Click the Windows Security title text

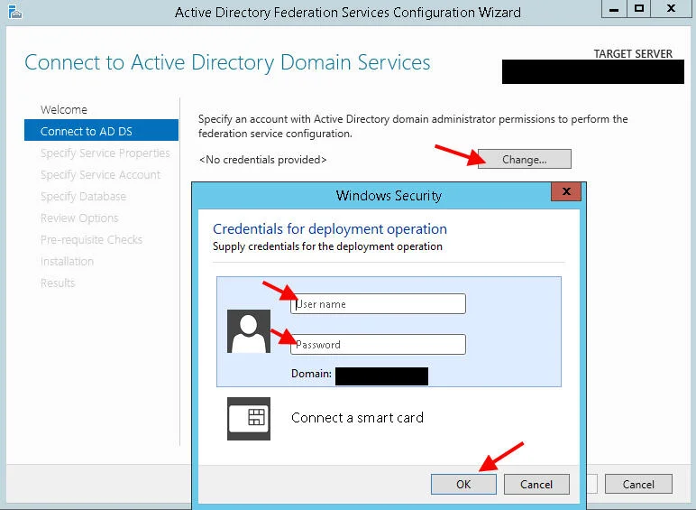coord(389,196)
